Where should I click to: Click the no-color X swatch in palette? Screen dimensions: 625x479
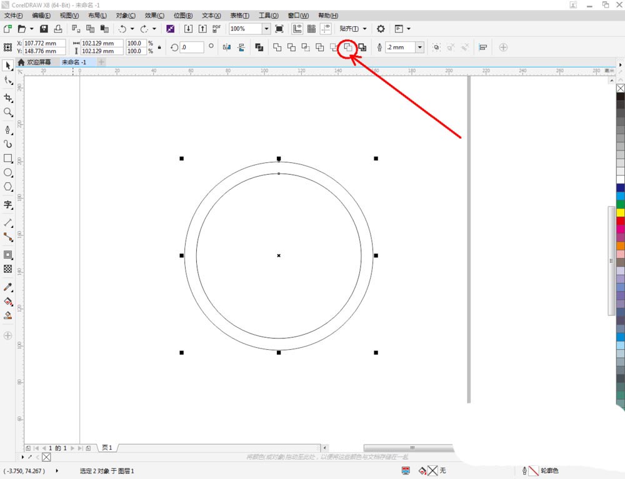tap(621, 88)
